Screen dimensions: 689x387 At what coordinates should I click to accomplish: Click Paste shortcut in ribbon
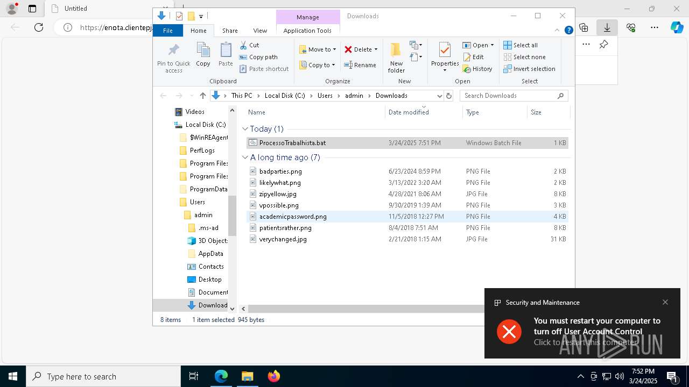[x=264, y=69]
